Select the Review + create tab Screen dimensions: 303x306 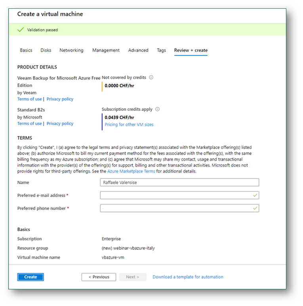click(191, 50)
